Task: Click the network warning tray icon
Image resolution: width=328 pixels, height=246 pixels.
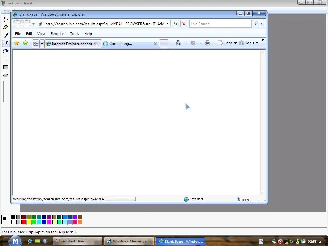Action: click(x=286, y=242)
